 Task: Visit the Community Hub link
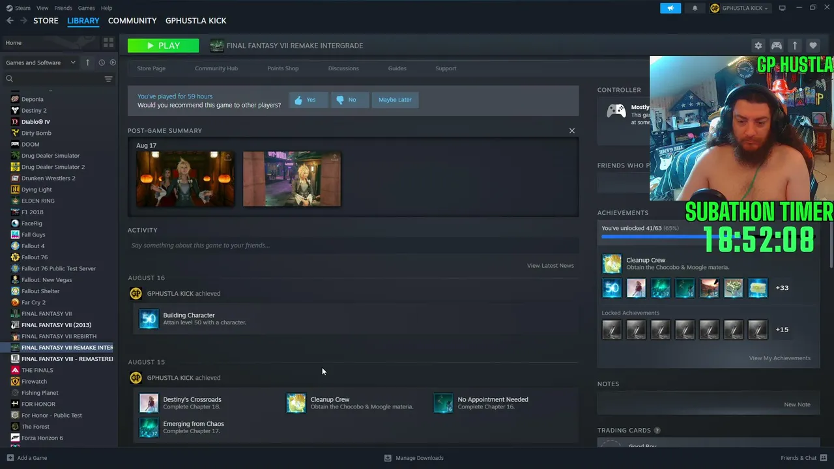click(216, 68)
